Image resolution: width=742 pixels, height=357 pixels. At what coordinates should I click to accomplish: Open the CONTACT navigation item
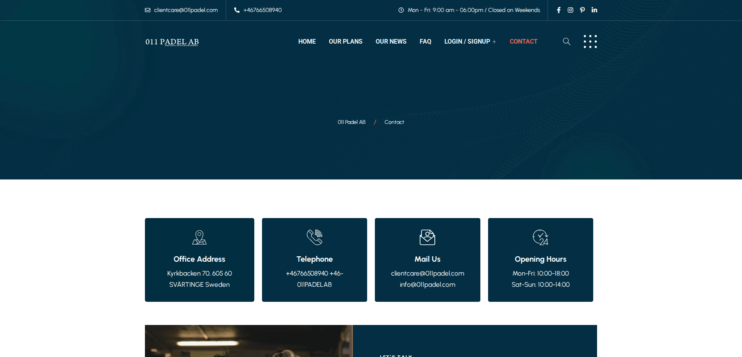pos(524,41)
